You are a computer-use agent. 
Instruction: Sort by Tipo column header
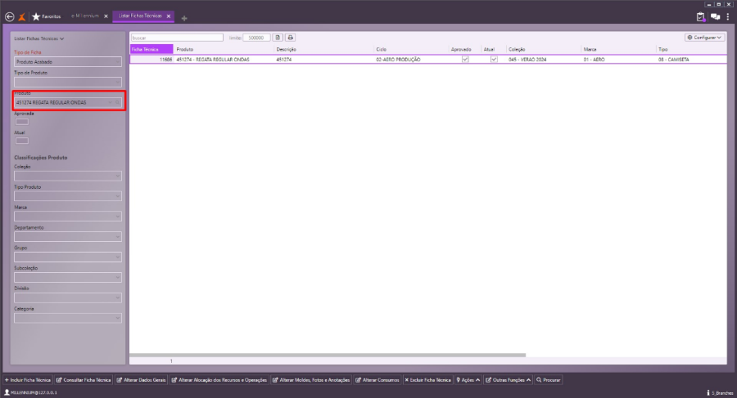(x=691, y=49)
